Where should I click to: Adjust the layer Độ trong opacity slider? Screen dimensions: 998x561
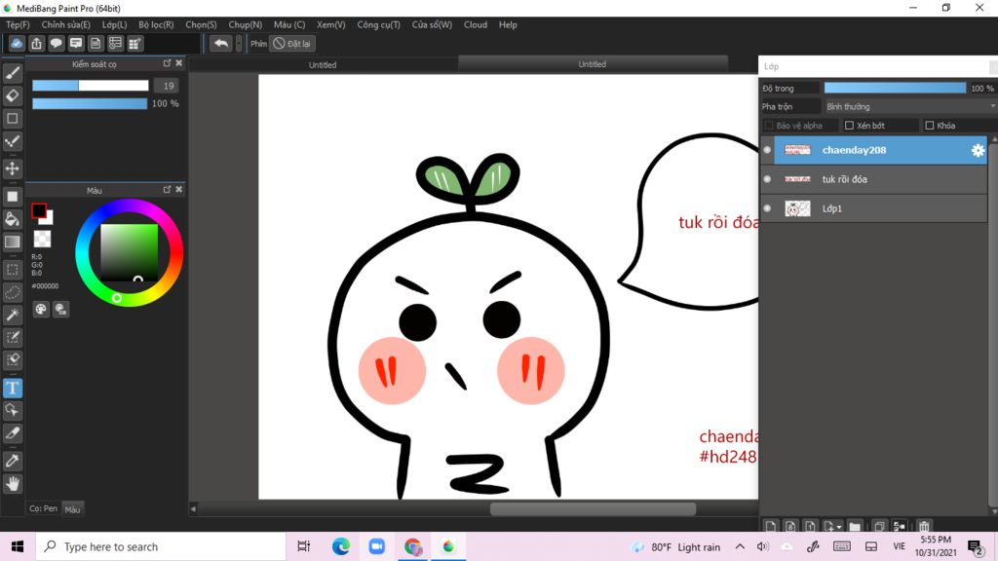click(895, 88)
